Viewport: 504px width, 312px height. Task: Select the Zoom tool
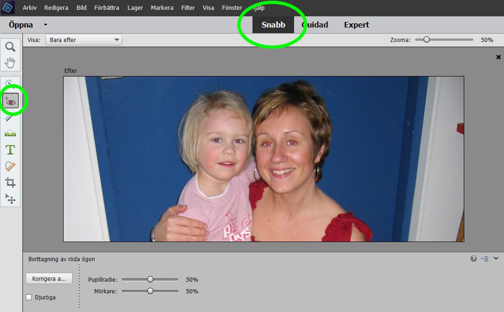[x=10, y=46]
